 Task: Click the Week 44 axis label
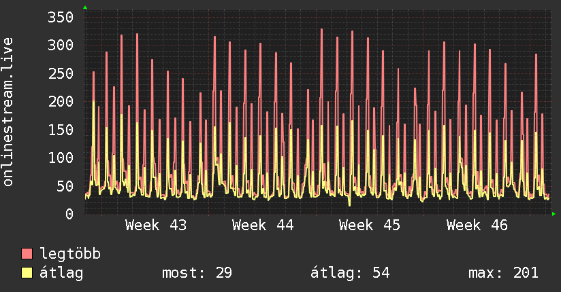pos(263,225)
